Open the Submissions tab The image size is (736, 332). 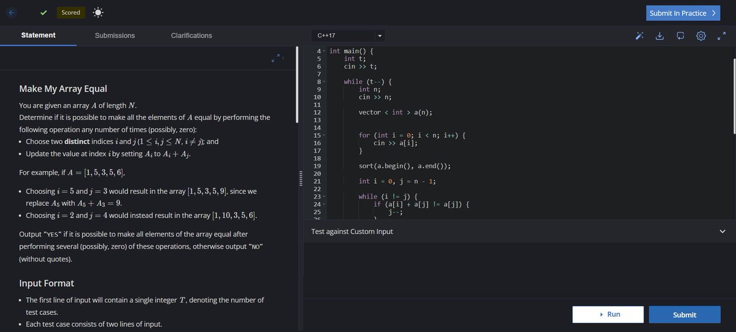tap(115, 36)
